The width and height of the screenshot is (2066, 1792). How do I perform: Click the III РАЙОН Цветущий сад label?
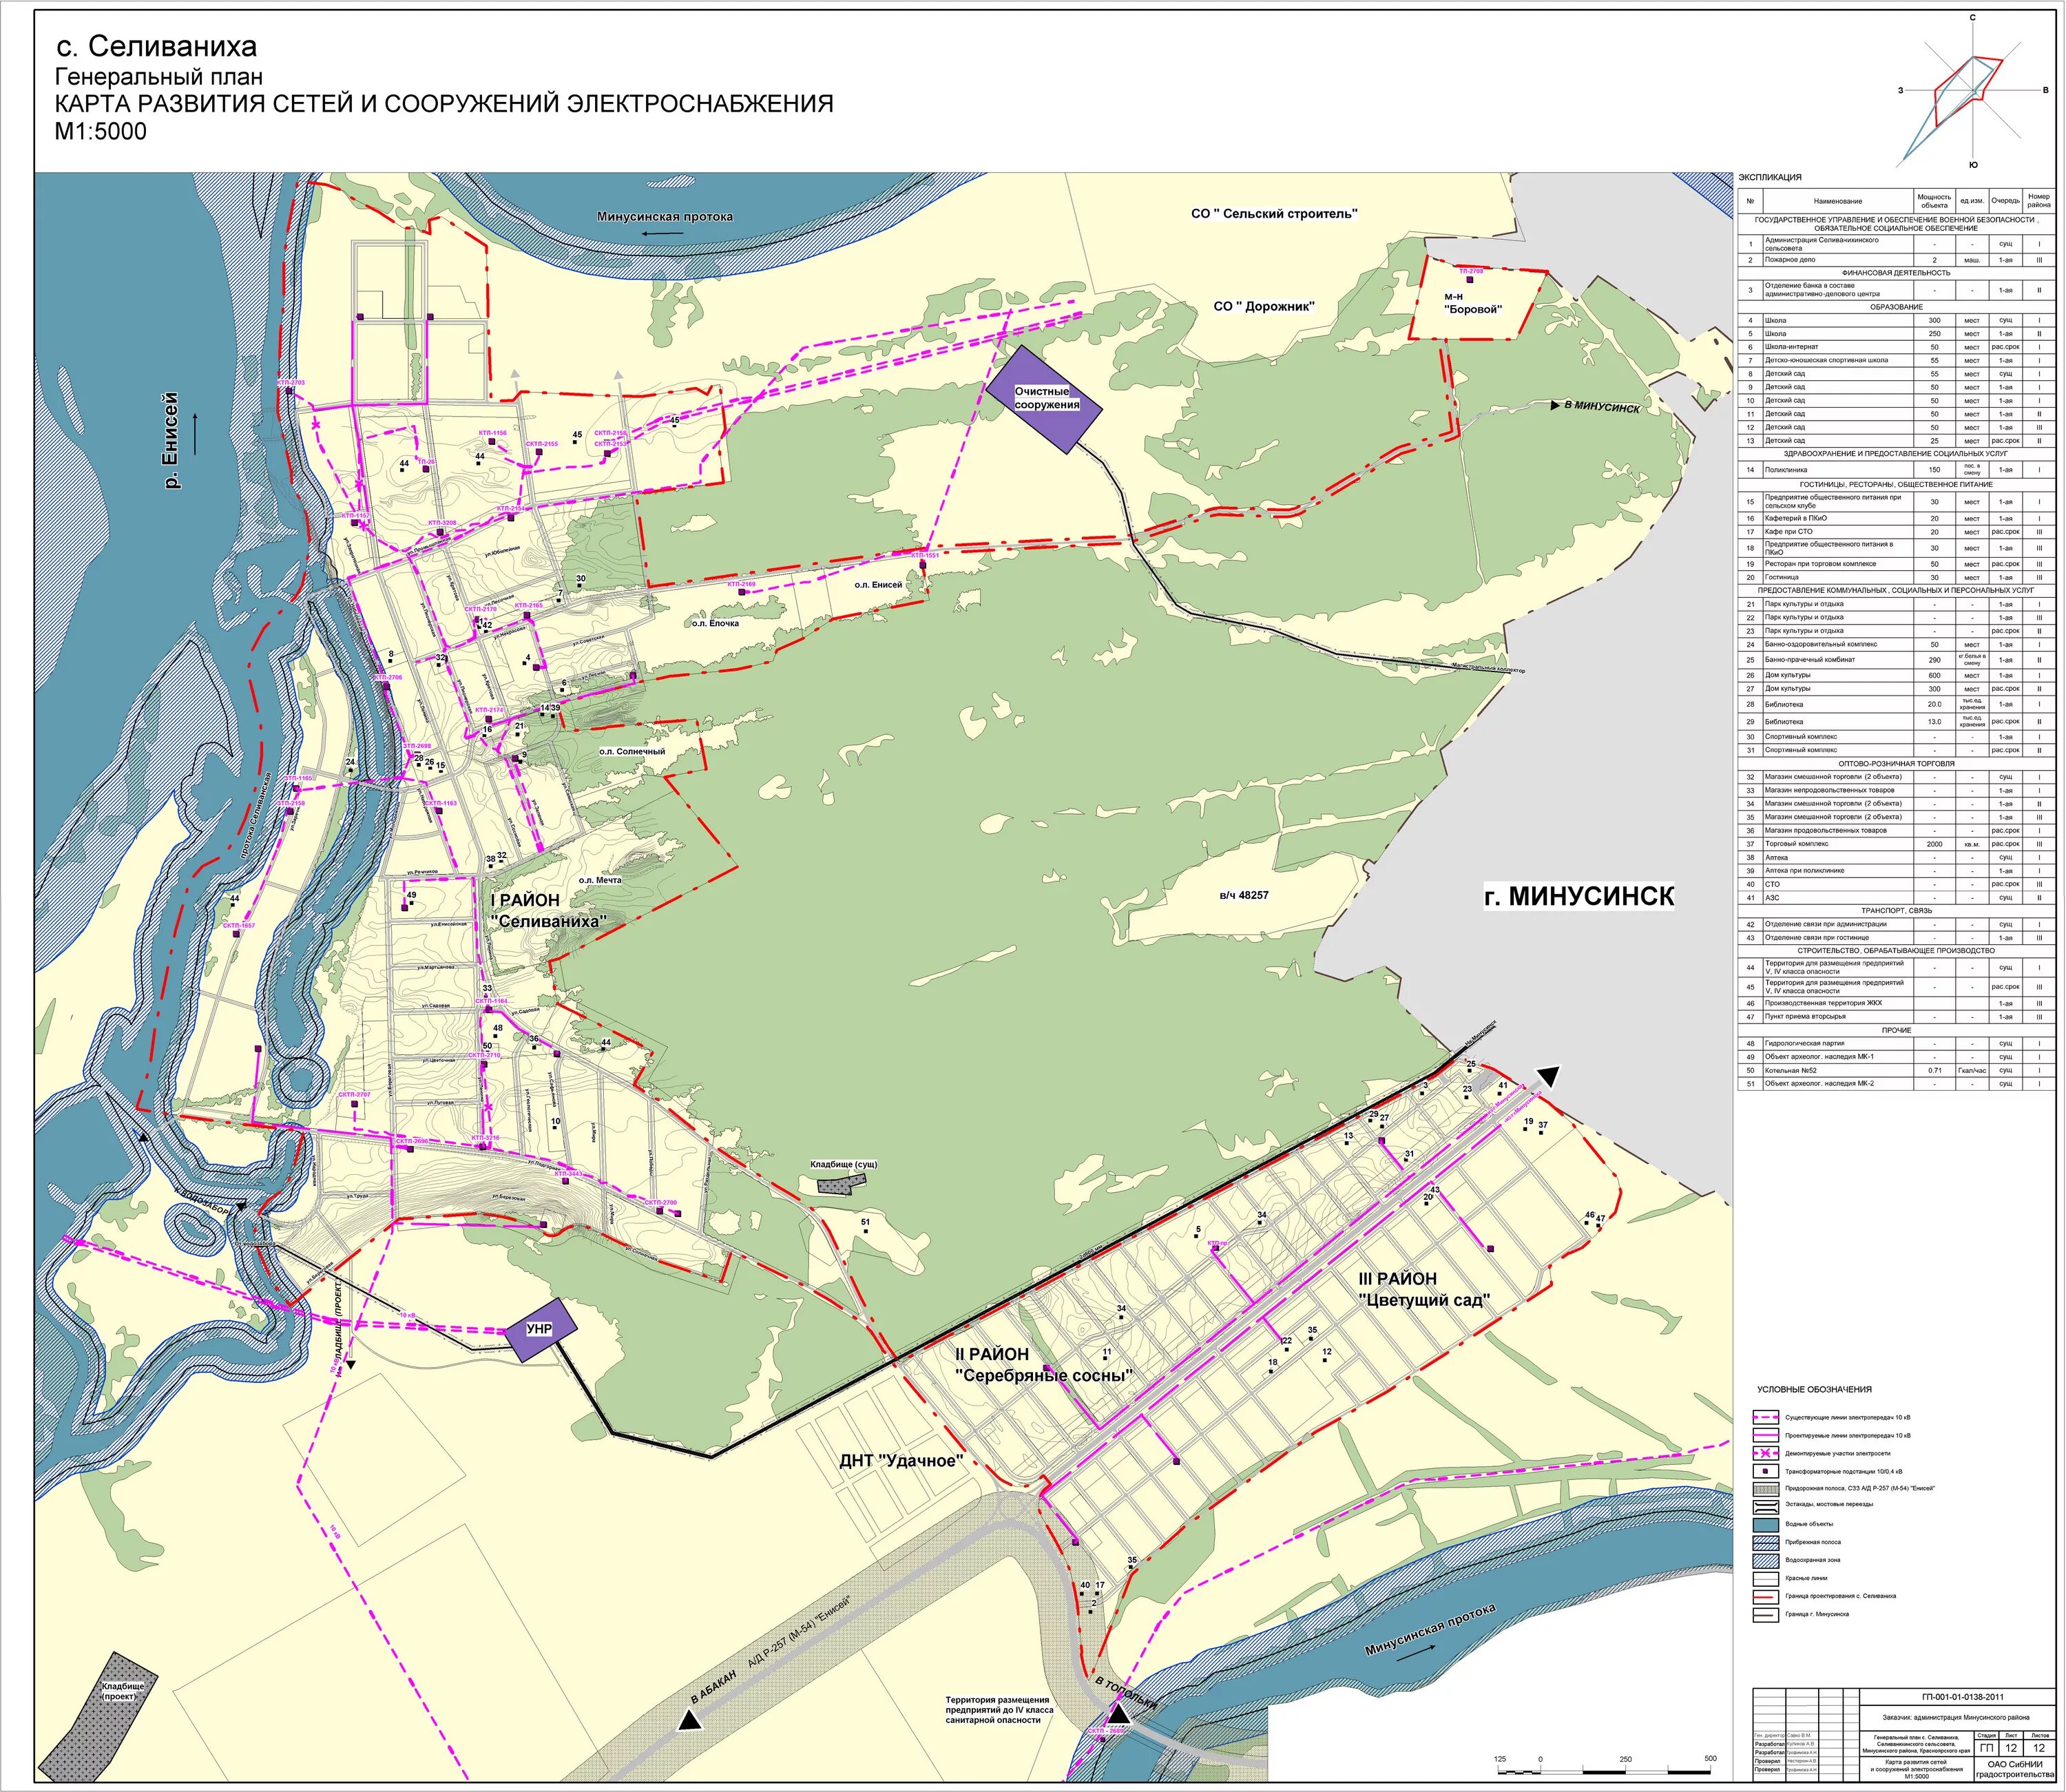(1424, 1289)
